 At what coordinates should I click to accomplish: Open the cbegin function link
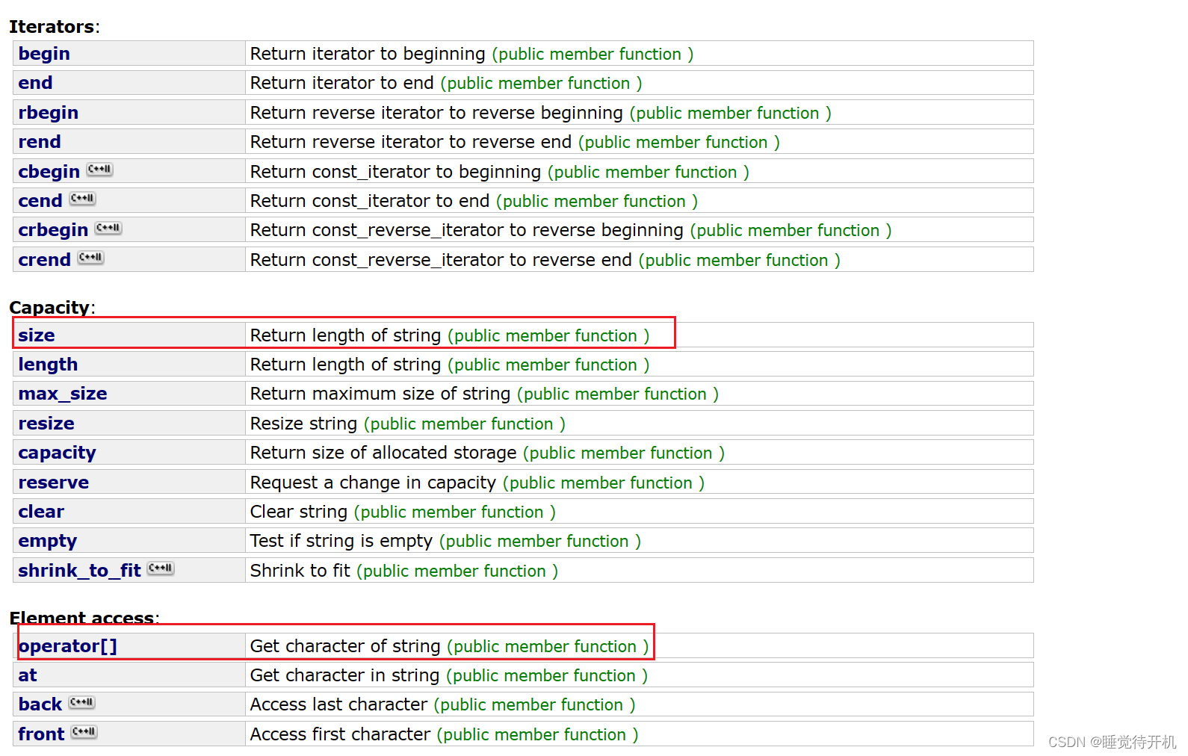pyautogui.click(x=49, y=172)
